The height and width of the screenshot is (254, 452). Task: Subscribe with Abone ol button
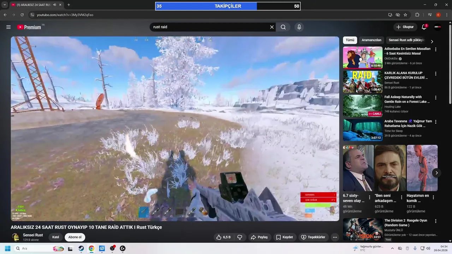[75, 237]
